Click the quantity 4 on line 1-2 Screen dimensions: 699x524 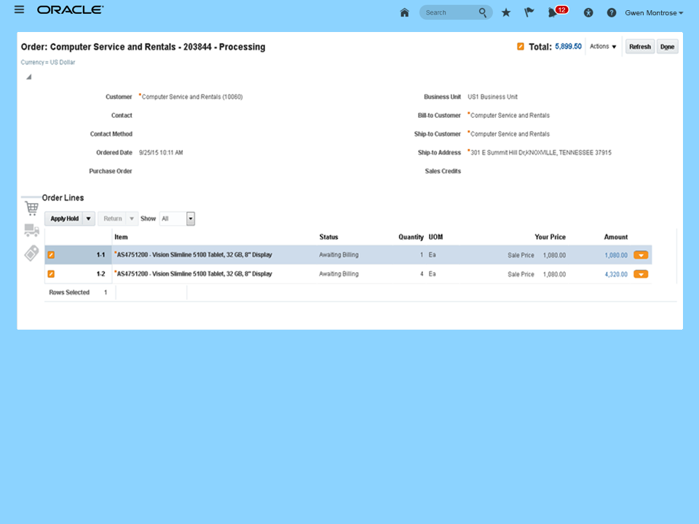click(422, 274)
